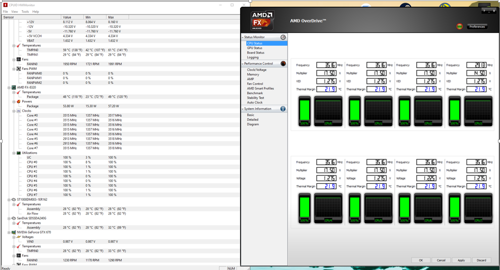This screenshot has height=270, width=500.
Task: Click the CPU0 green usage bar
Action: tap(305, 111)
